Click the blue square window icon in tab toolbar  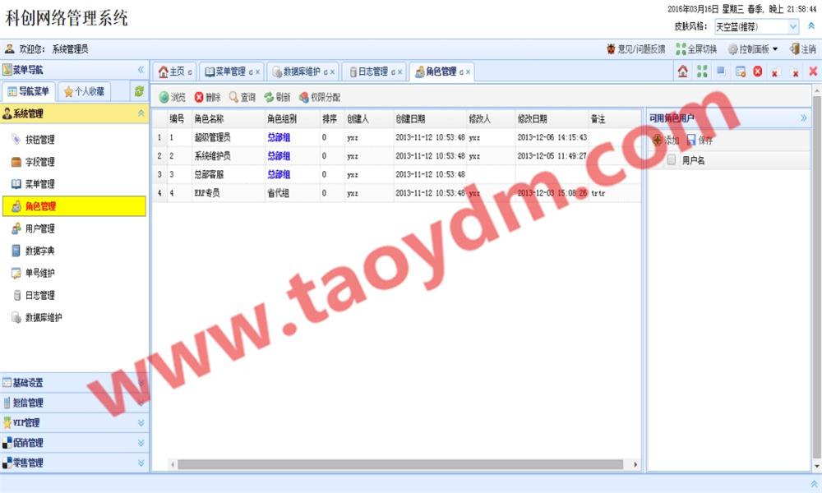(x=722, y=70)
